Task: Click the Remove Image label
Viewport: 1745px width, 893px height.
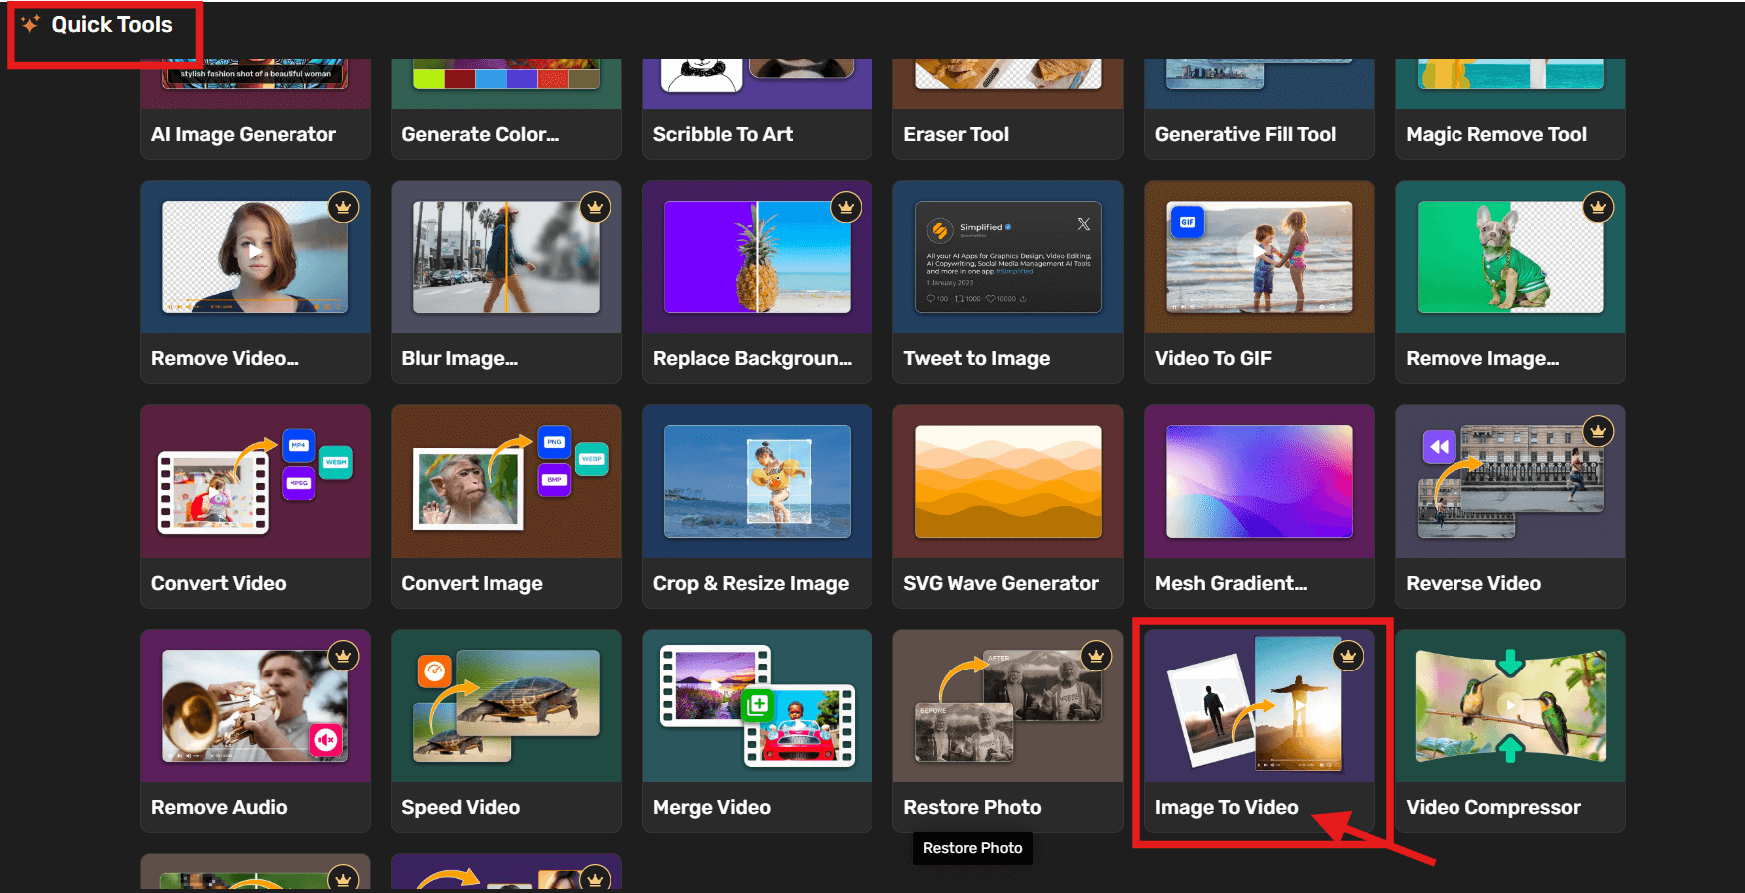Action: click(x=1482, y=358)
